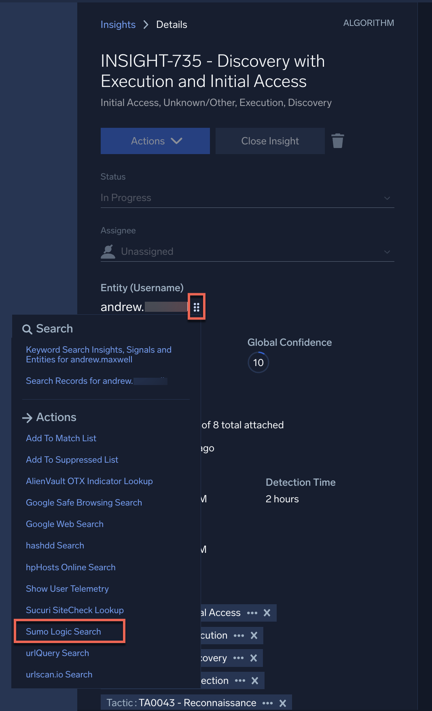
Task: Expand the Status In Progress dropdown
Action: click(x=247, y=198)
